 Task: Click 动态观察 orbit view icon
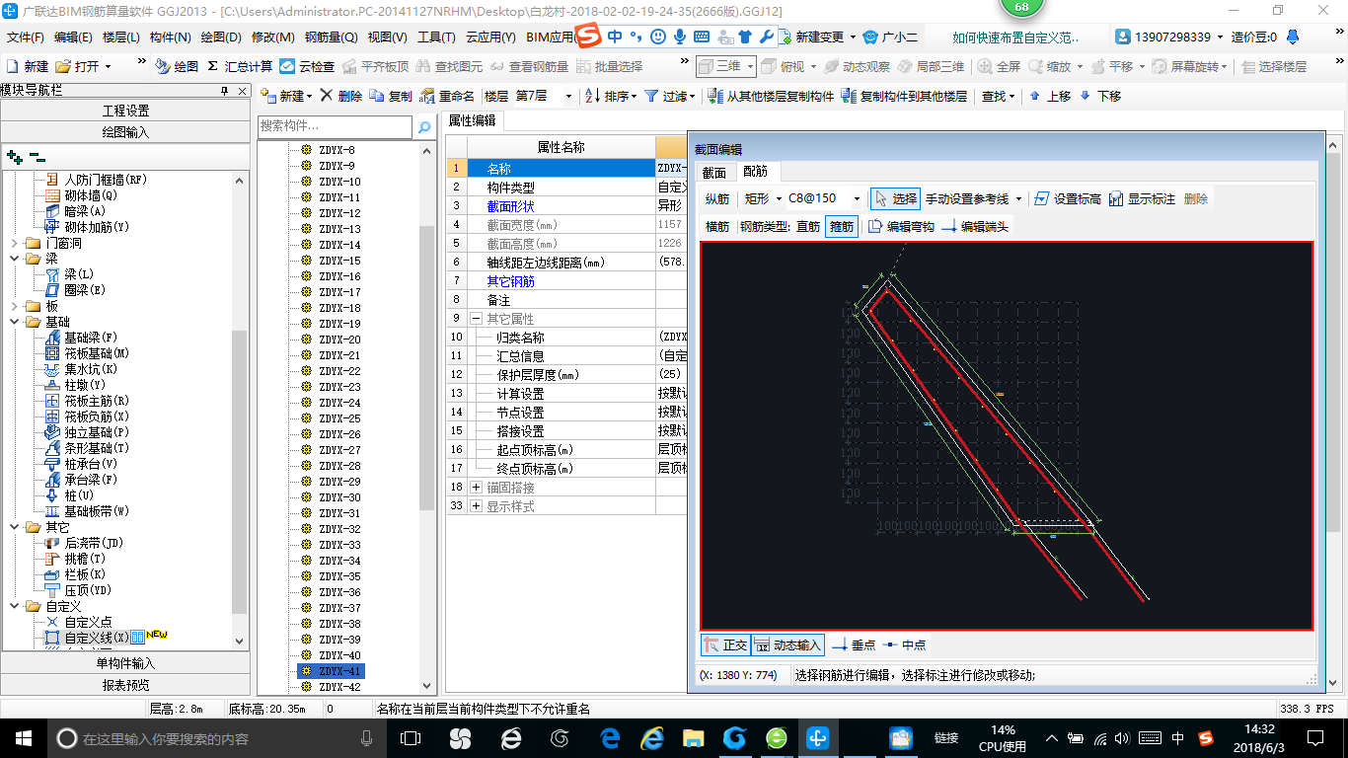tap(832, 66)
